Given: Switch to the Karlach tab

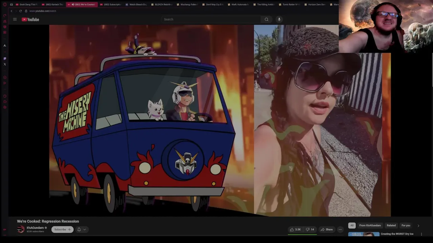Looking at the screenshot, I should 52,4.
